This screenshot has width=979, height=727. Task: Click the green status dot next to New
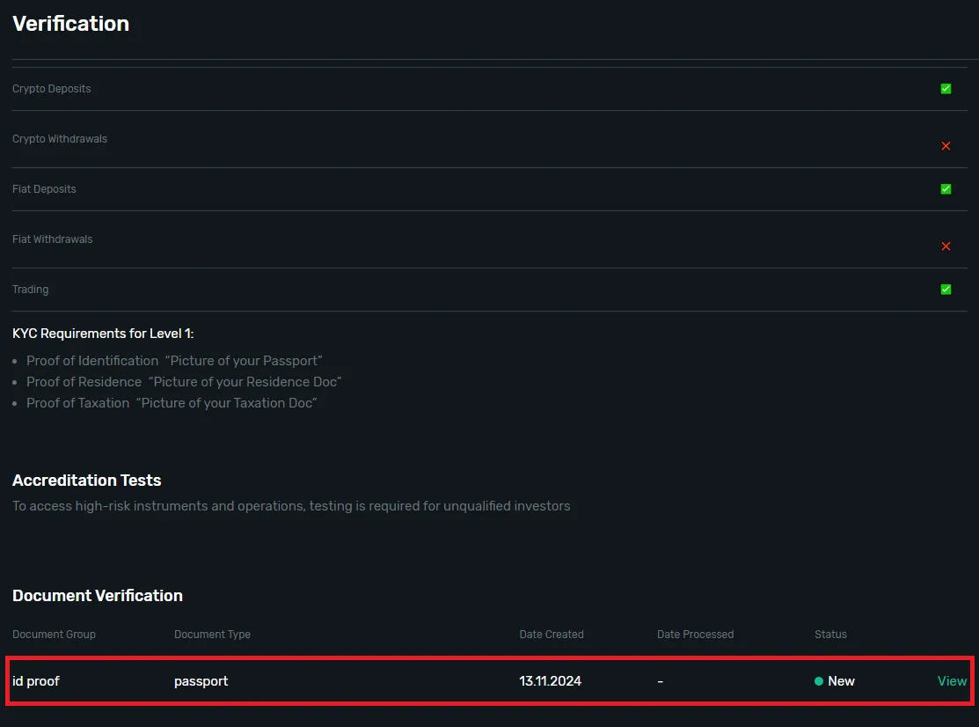819,681
